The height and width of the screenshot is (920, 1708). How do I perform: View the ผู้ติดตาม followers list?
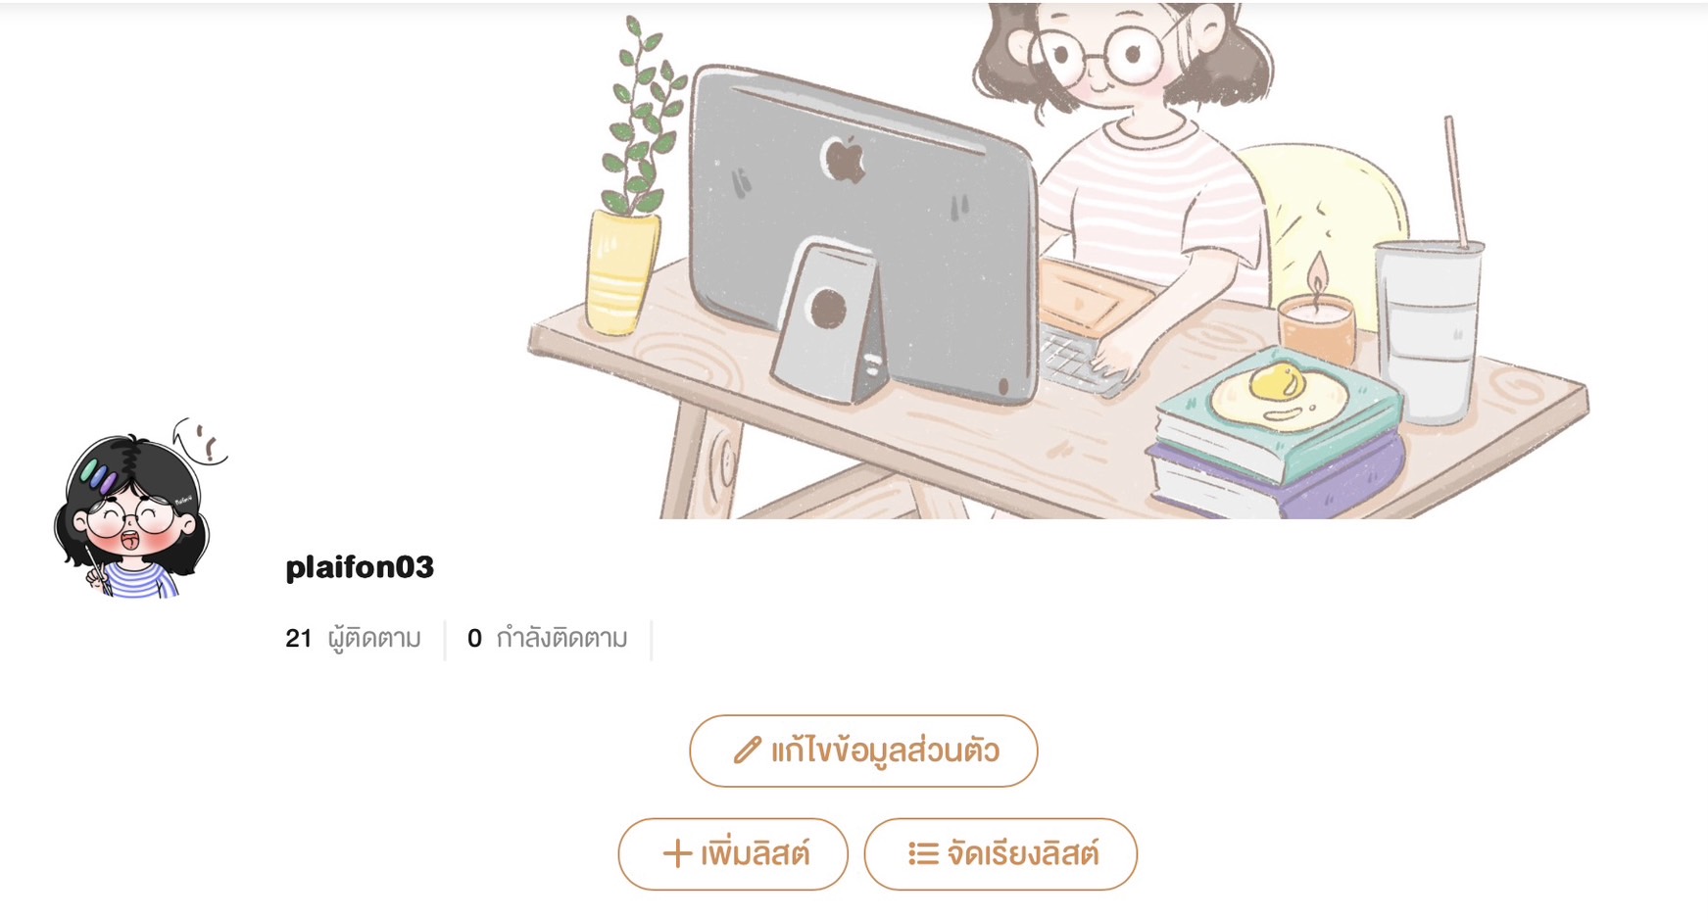point(374,639)
